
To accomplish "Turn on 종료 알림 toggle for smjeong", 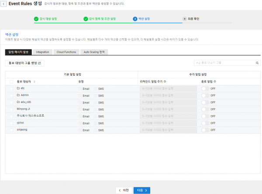I will point(205,130).
